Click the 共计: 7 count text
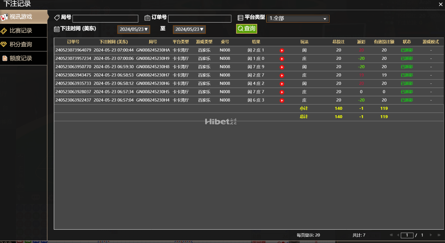 (x=359, y=235)
